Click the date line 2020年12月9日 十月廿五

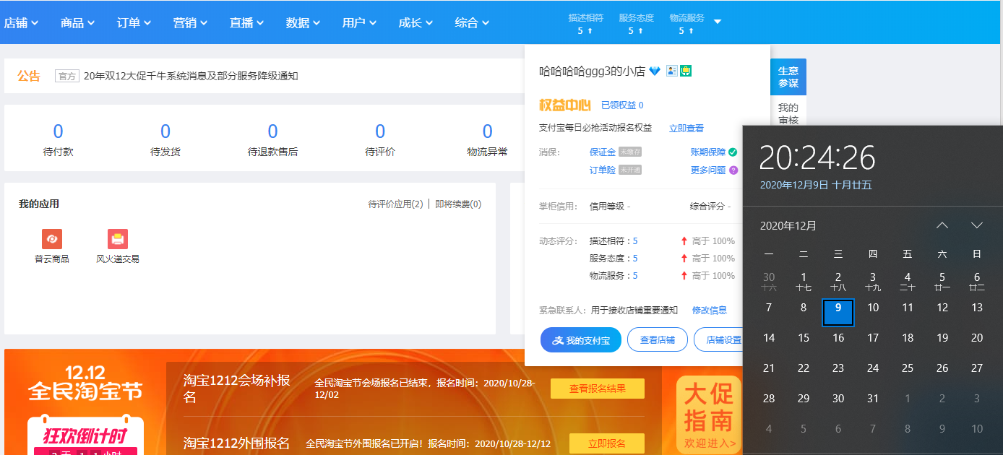(x=816, y=185)
